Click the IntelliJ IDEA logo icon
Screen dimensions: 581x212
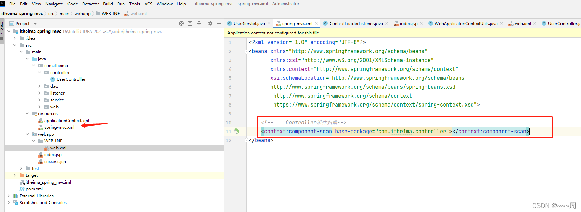point(3,4)
